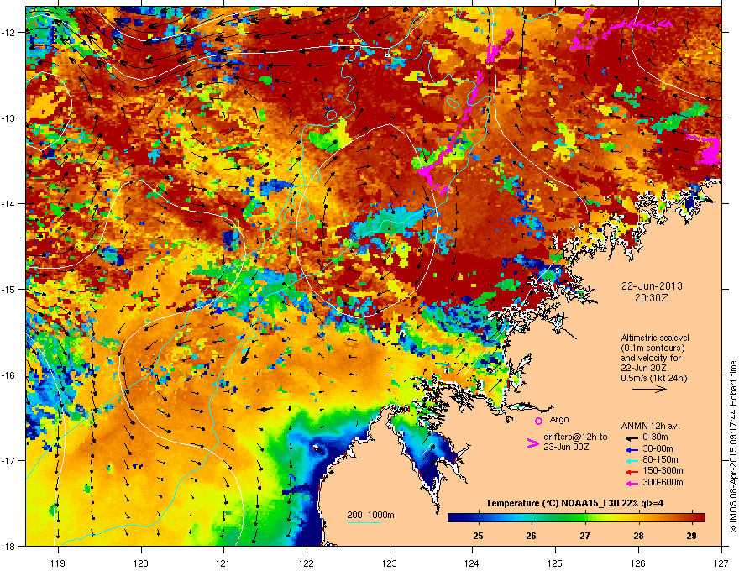Click the longitude axis label 124
This screenshot has width=739, height=571.
(x=472, y=563)
